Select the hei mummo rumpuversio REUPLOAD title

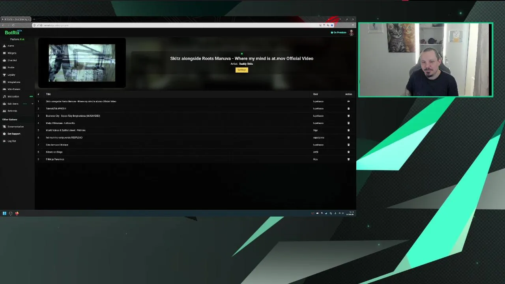pos(64,138)
